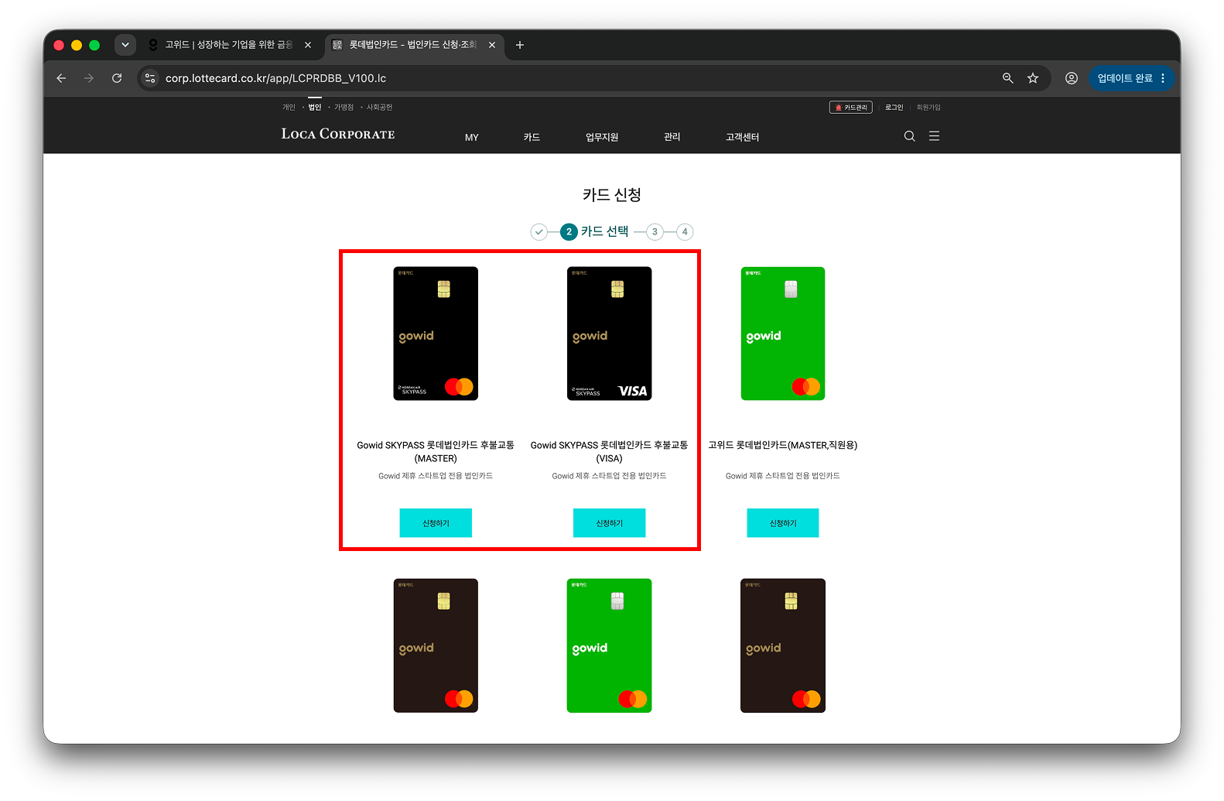Apply for Gowid SKYPASS MASTER card via 신청하기

pos(436,523)
